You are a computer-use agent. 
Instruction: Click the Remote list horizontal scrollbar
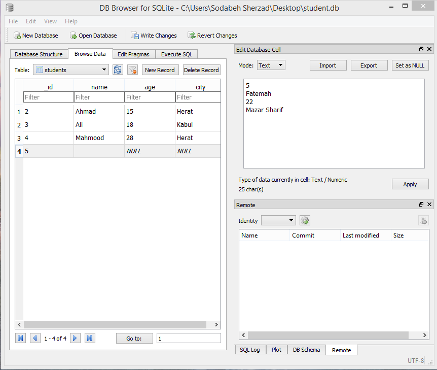click(x=328, y=335)
